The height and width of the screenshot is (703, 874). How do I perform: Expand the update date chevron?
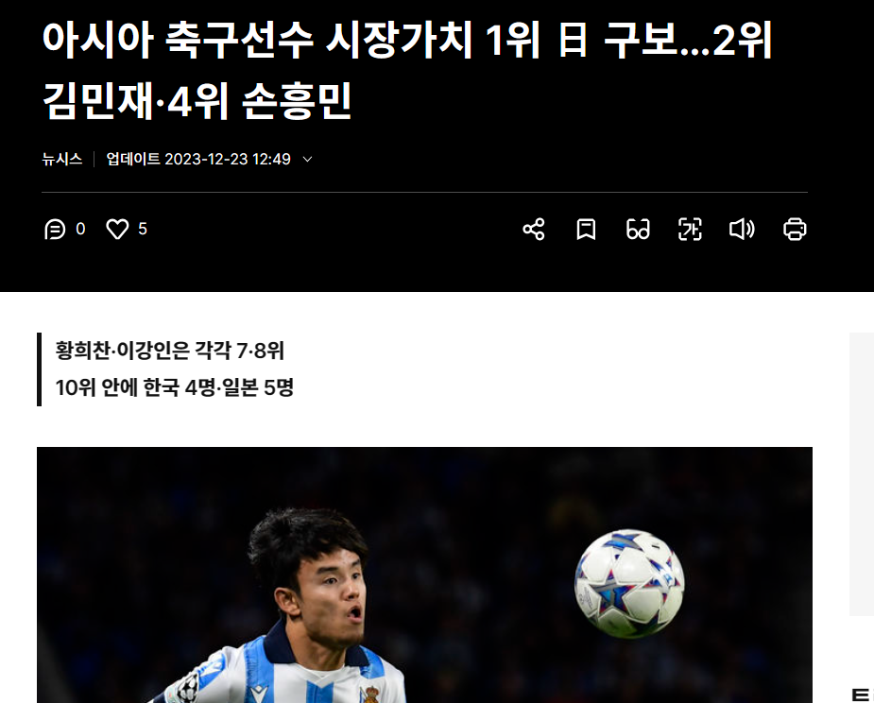tap(307, 160)
